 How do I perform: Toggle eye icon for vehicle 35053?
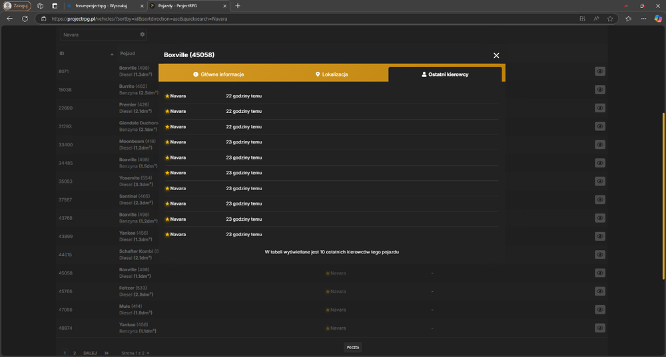click(600, 181)
